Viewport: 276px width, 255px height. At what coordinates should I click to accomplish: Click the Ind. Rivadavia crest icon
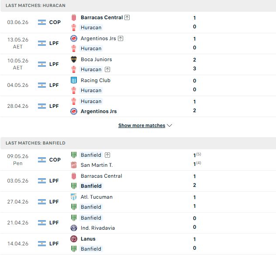pos(74,228)
